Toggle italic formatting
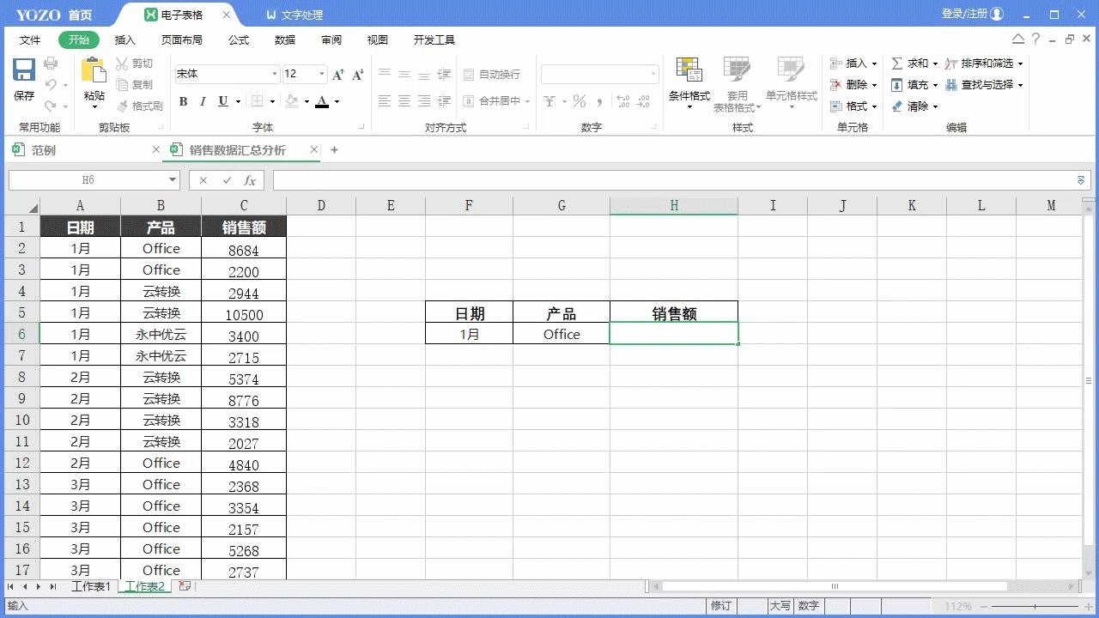This screenshot has height=618, width=1099. click(x=202, y=101)
